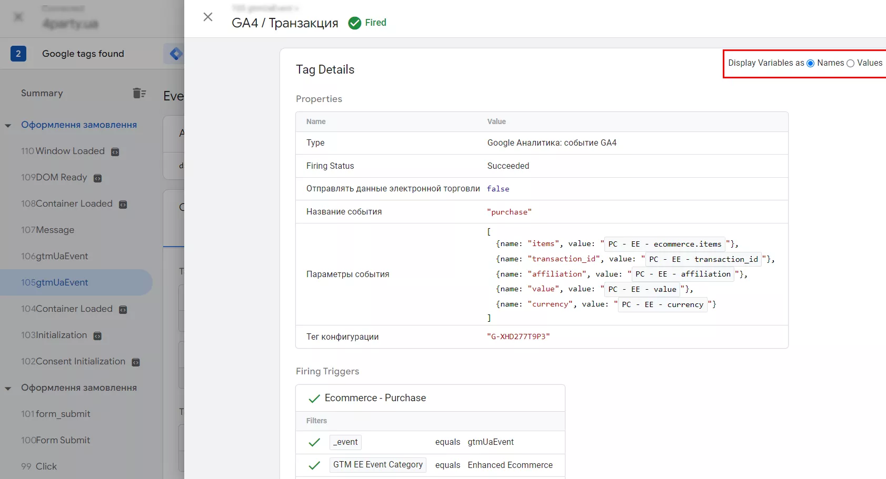
Task: Click the PC - EE - transaction_id variable chip
Action: [703, 259]
